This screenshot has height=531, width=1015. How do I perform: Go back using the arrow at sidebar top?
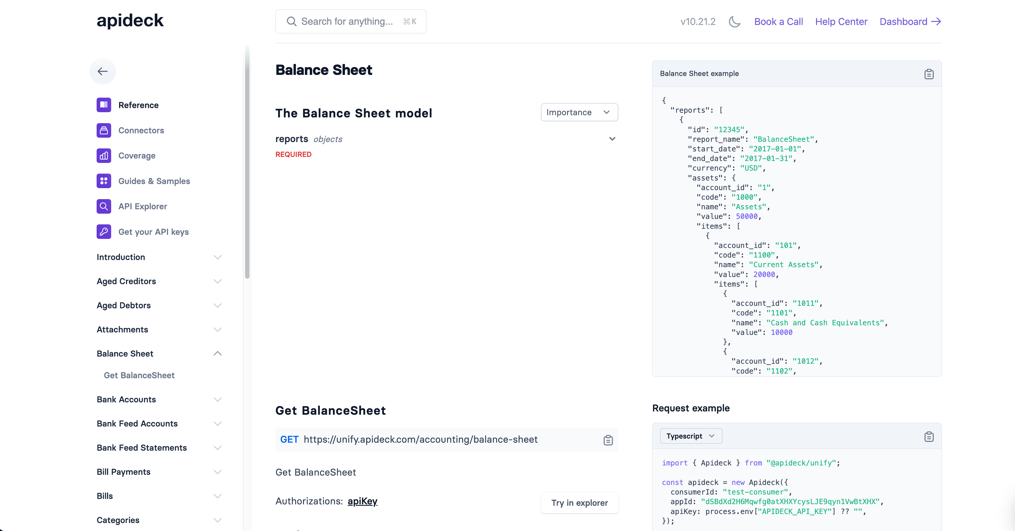(x=102, y=71)
